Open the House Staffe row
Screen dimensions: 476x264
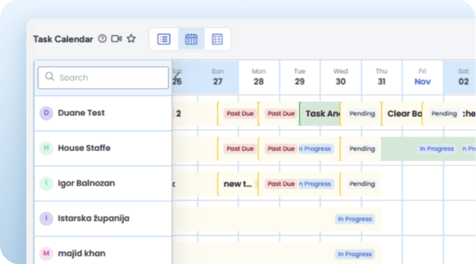click(x=103, y=148)
